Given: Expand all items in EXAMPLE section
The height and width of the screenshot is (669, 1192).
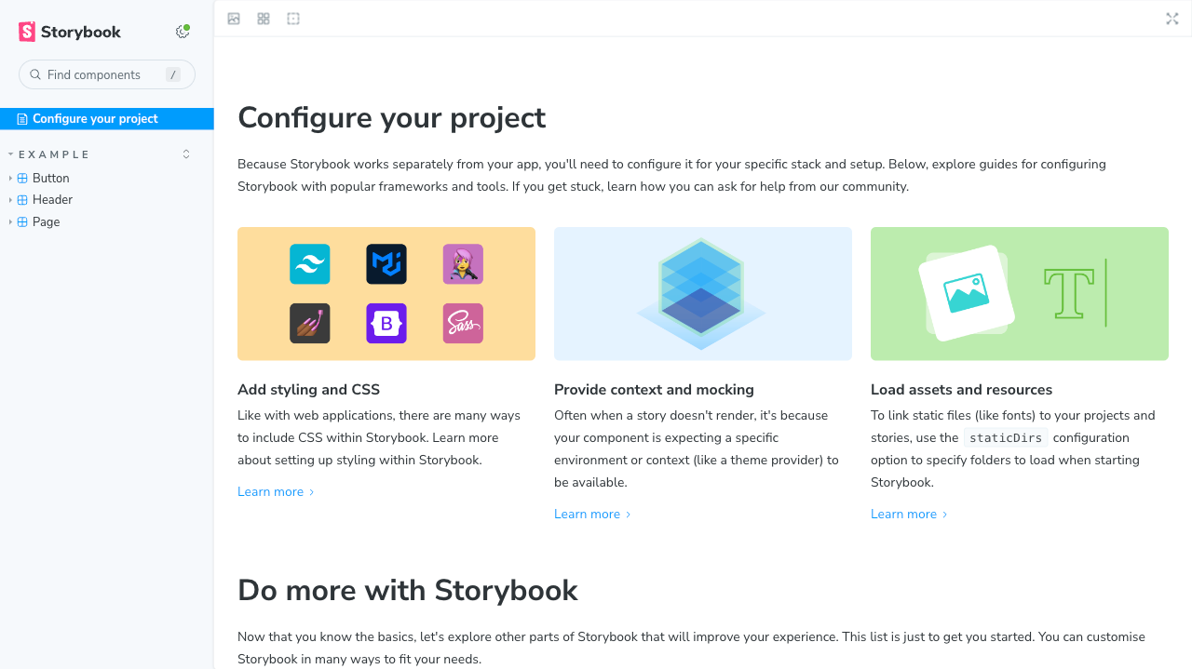Looking at the screenshot, I should 186,154.
